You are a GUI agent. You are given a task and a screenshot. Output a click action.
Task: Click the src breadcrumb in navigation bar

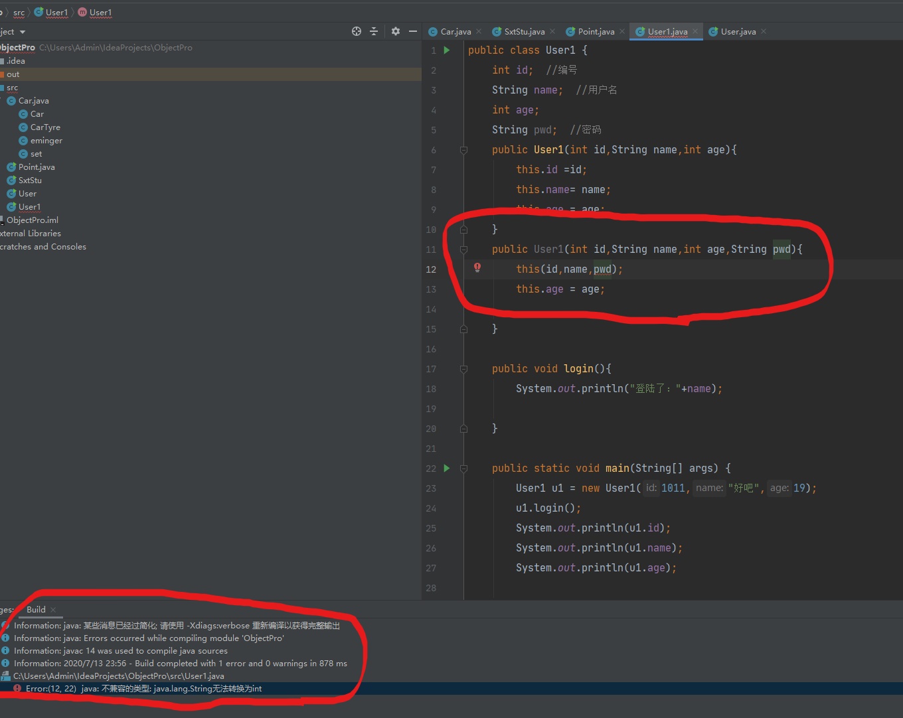(19, 12)
